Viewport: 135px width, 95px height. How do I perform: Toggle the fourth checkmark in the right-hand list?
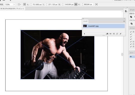point(131,39)
